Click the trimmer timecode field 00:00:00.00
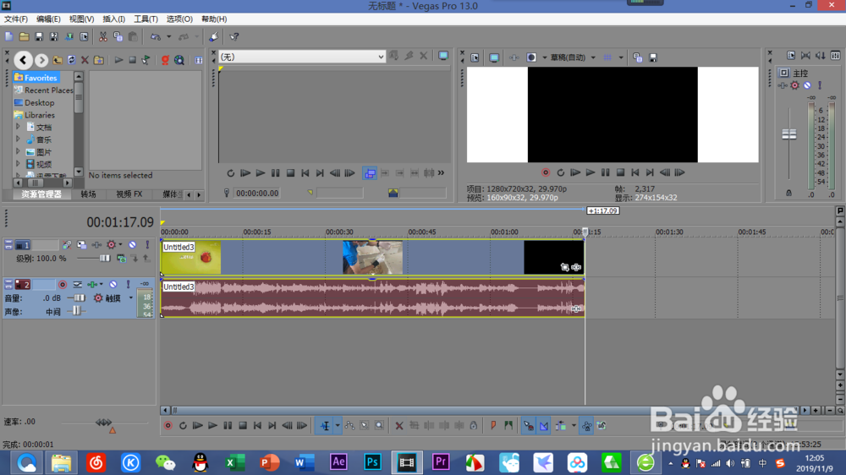 click(257, 193)
